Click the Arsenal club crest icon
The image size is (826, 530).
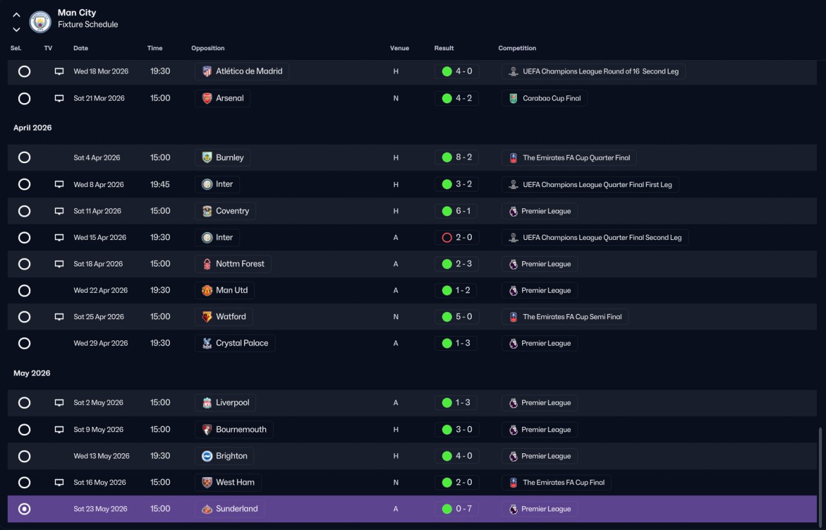tap(206, 99)
